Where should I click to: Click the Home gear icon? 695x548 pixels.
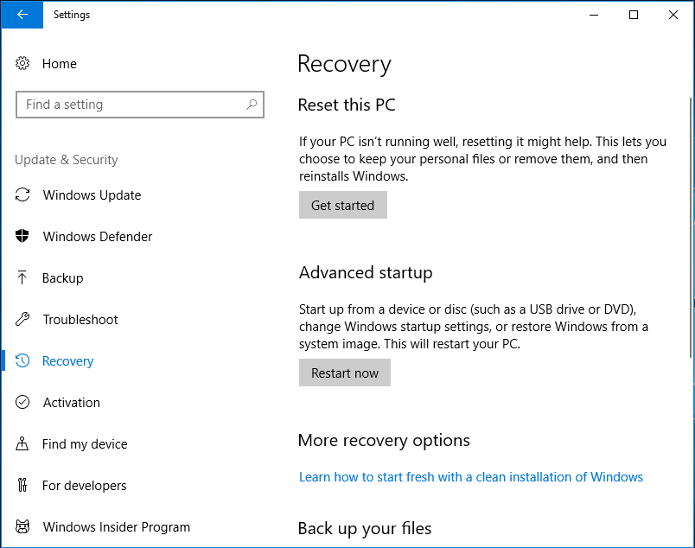click(23, 64)
